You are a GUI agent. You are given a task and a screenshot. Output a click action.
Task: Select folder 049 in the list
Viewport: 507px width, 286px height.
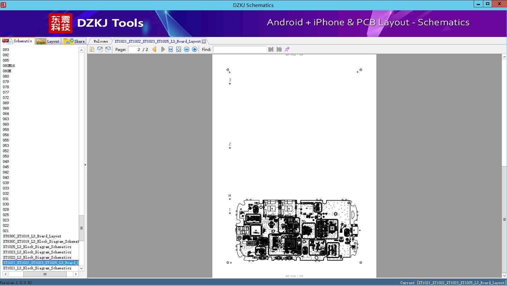pyautogui.click(x=6, y=161)
